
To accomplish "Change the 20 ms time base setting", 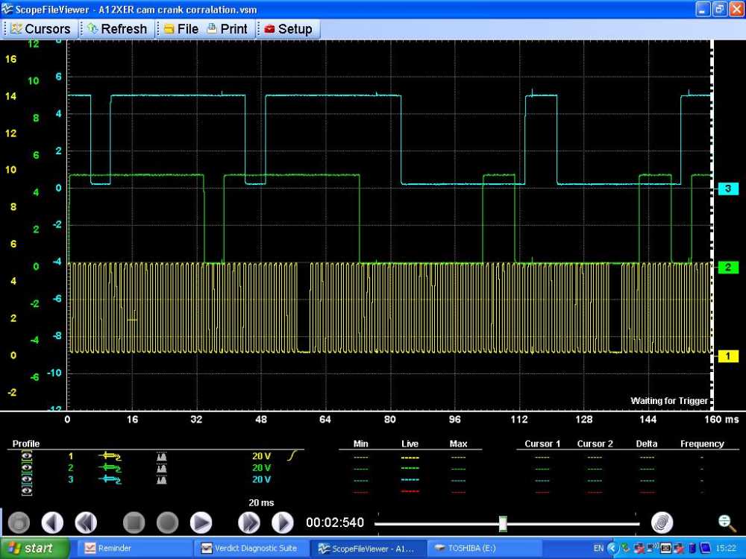I will [x=261, y=503].
